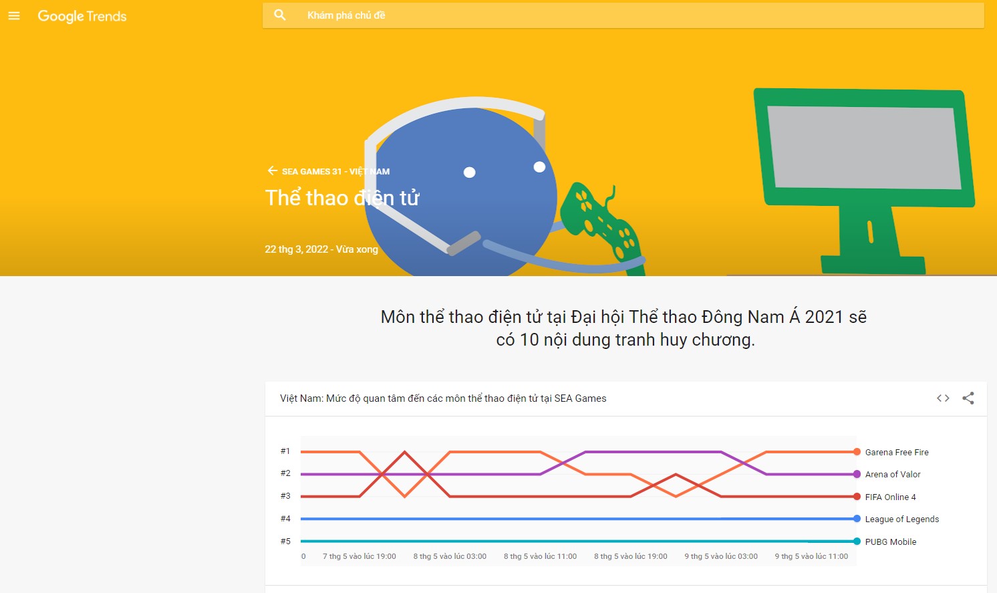
Task: Click rank label #5 on chart
Action: point(285,542)
